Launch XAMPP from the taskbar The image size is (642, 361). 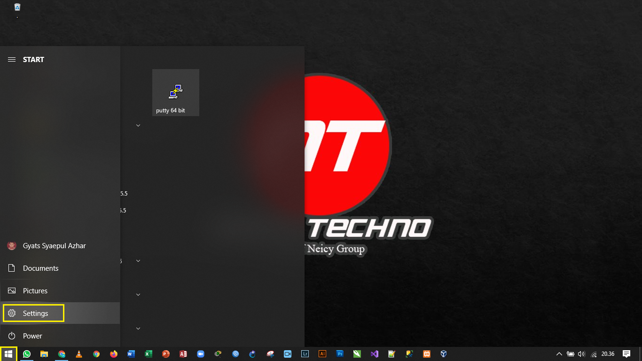click(427, 354)
